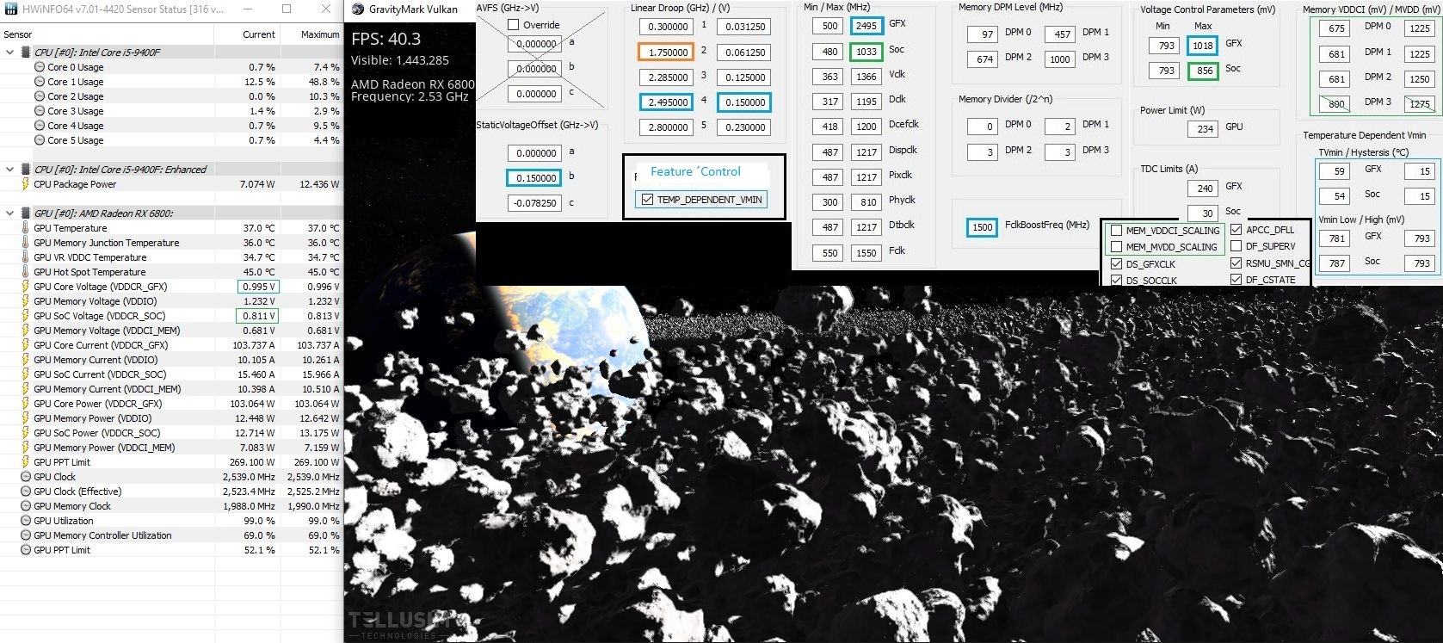The width and height of the screenshot is (1443, 643).
Task: Click the GFX max voltage field showing 1018
Action: point(1202,46)
